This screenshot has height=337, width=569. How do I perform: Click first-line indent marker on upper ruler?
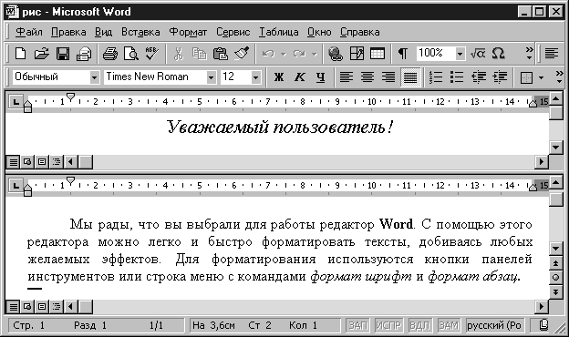tap(71, 97)
